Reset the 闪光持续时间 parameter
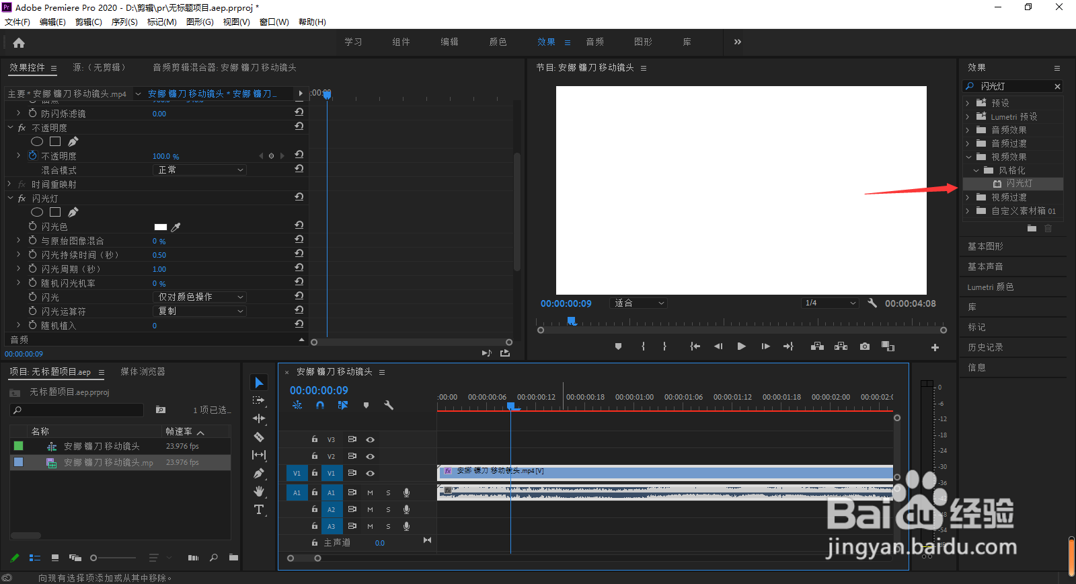This screenshot has height=584, width=1076. [x=299, y=254]
